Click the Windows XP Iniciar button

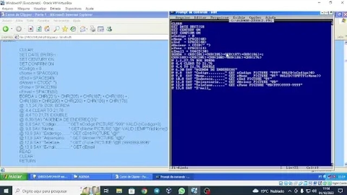click(x=14, y=177)
